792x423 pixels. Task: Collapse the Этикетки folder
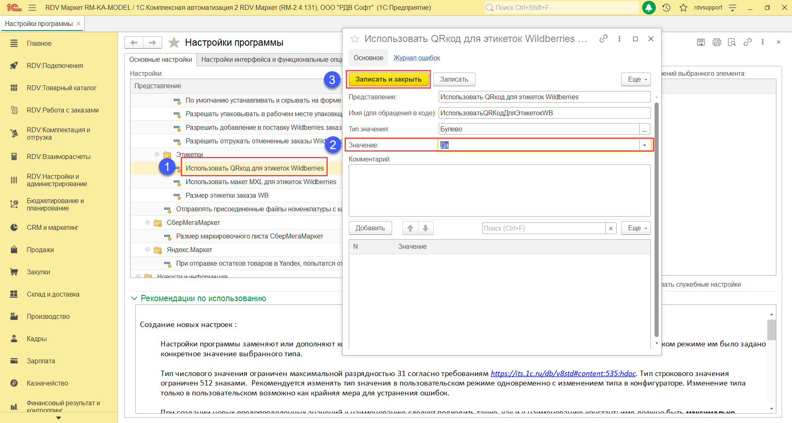[157, 154]
